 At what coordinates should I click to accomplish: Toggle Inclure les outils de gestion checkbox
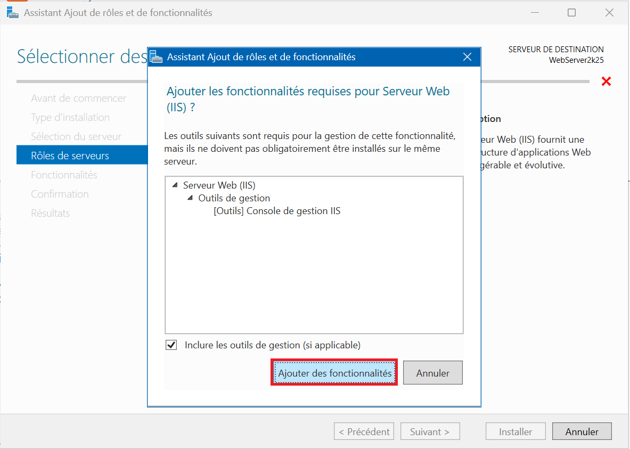click(x=171, y=345)
